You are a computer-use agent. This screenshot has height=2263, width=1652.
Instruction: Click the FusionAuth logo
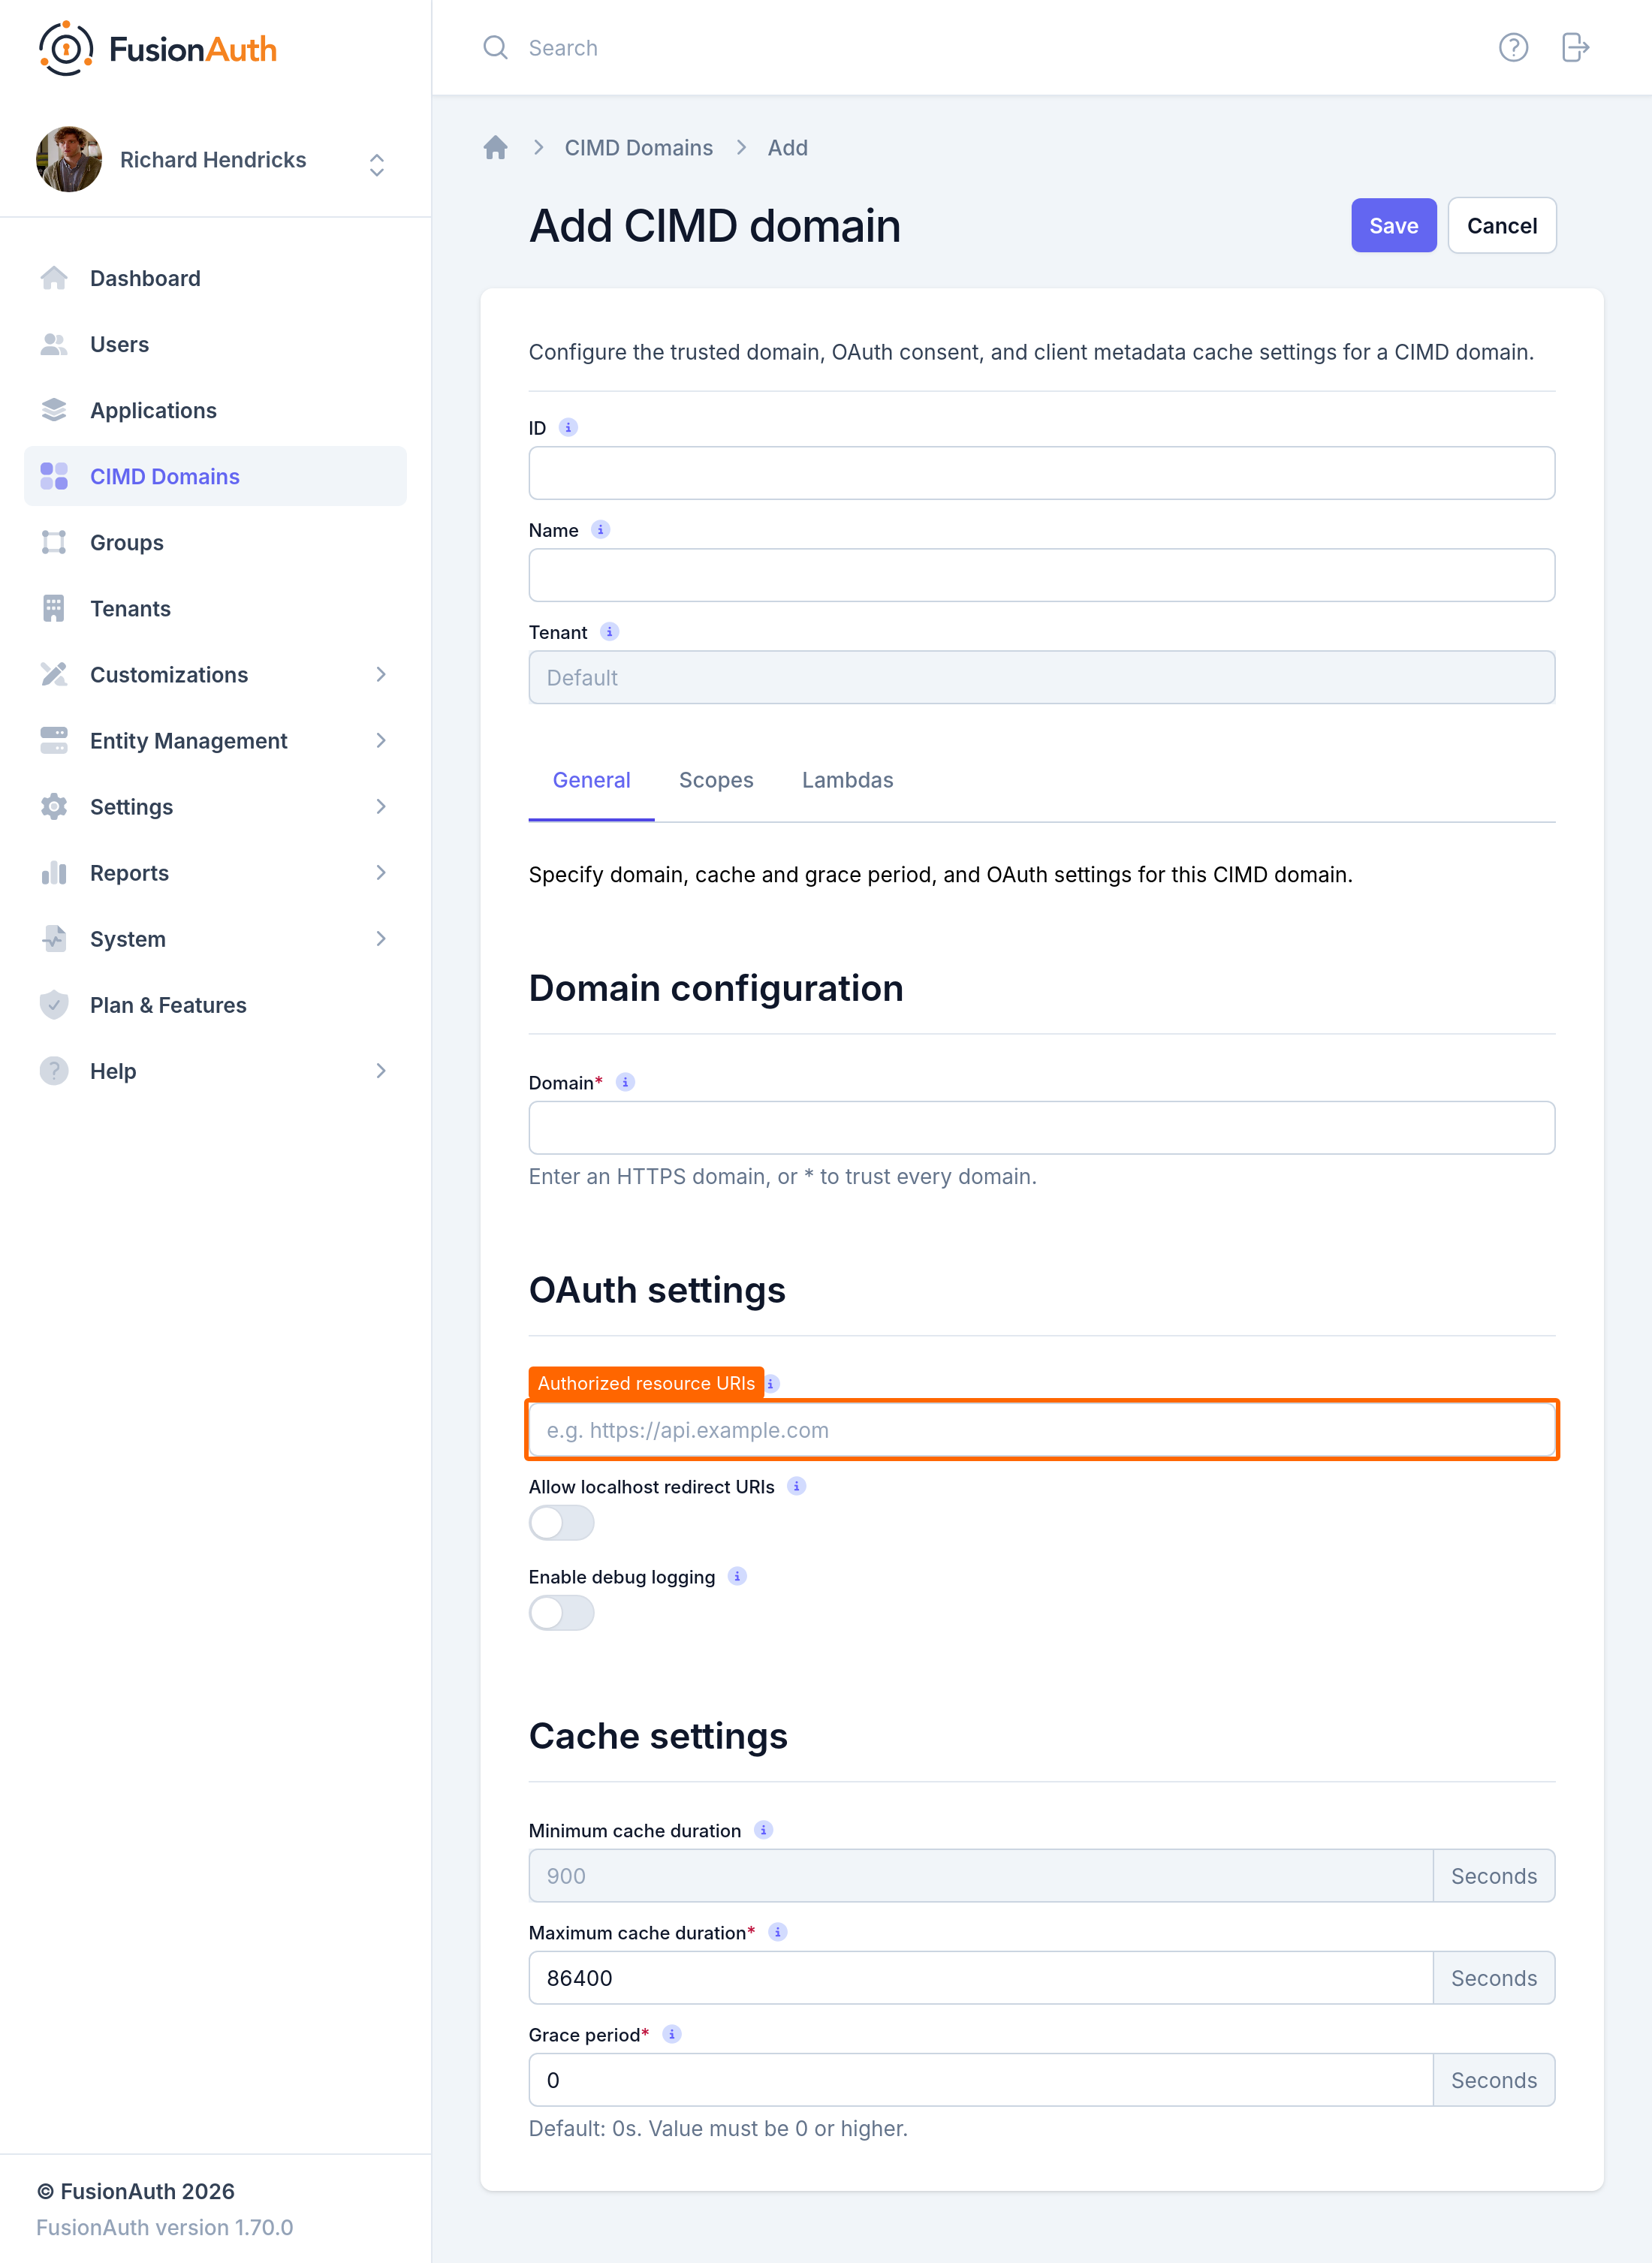tap(157, 48)
